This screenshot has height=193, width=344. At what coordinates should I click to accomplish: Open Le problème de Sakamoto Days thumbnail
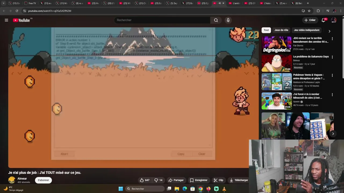pyautogui.click(x=277, y=63)
